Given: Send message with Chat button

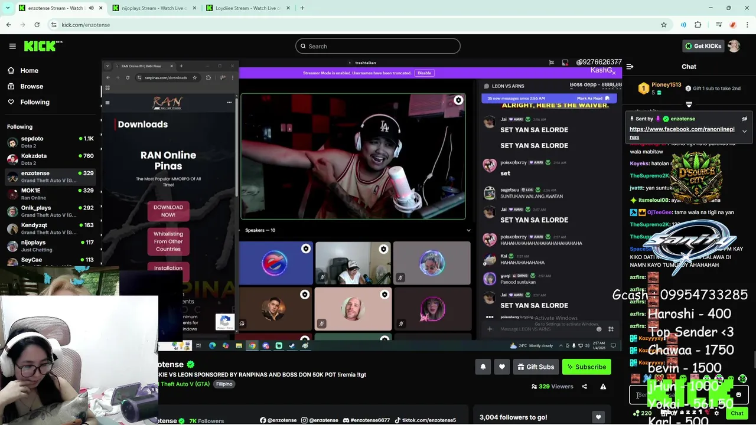Looking at the screenshot, I should coord(737,413).
